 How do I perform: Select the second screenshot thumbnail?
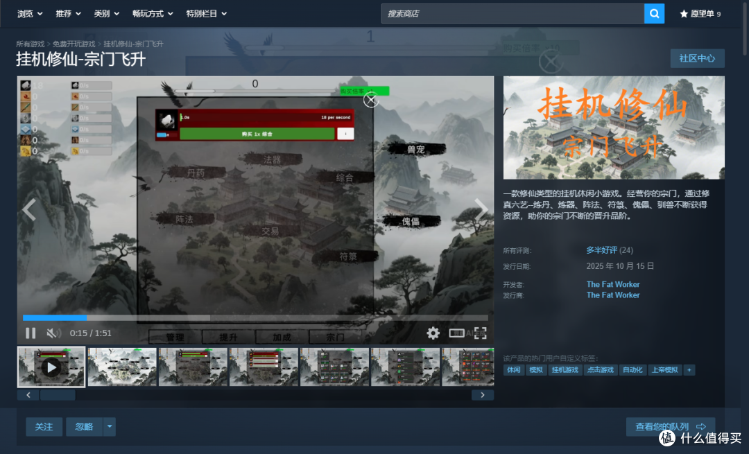tap(122, 367)
